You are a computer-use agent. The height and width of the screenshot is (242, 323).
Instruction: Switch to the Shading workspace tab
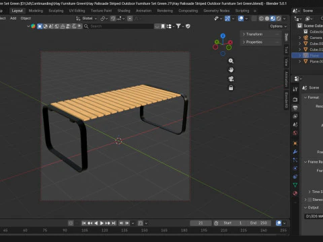124,11
